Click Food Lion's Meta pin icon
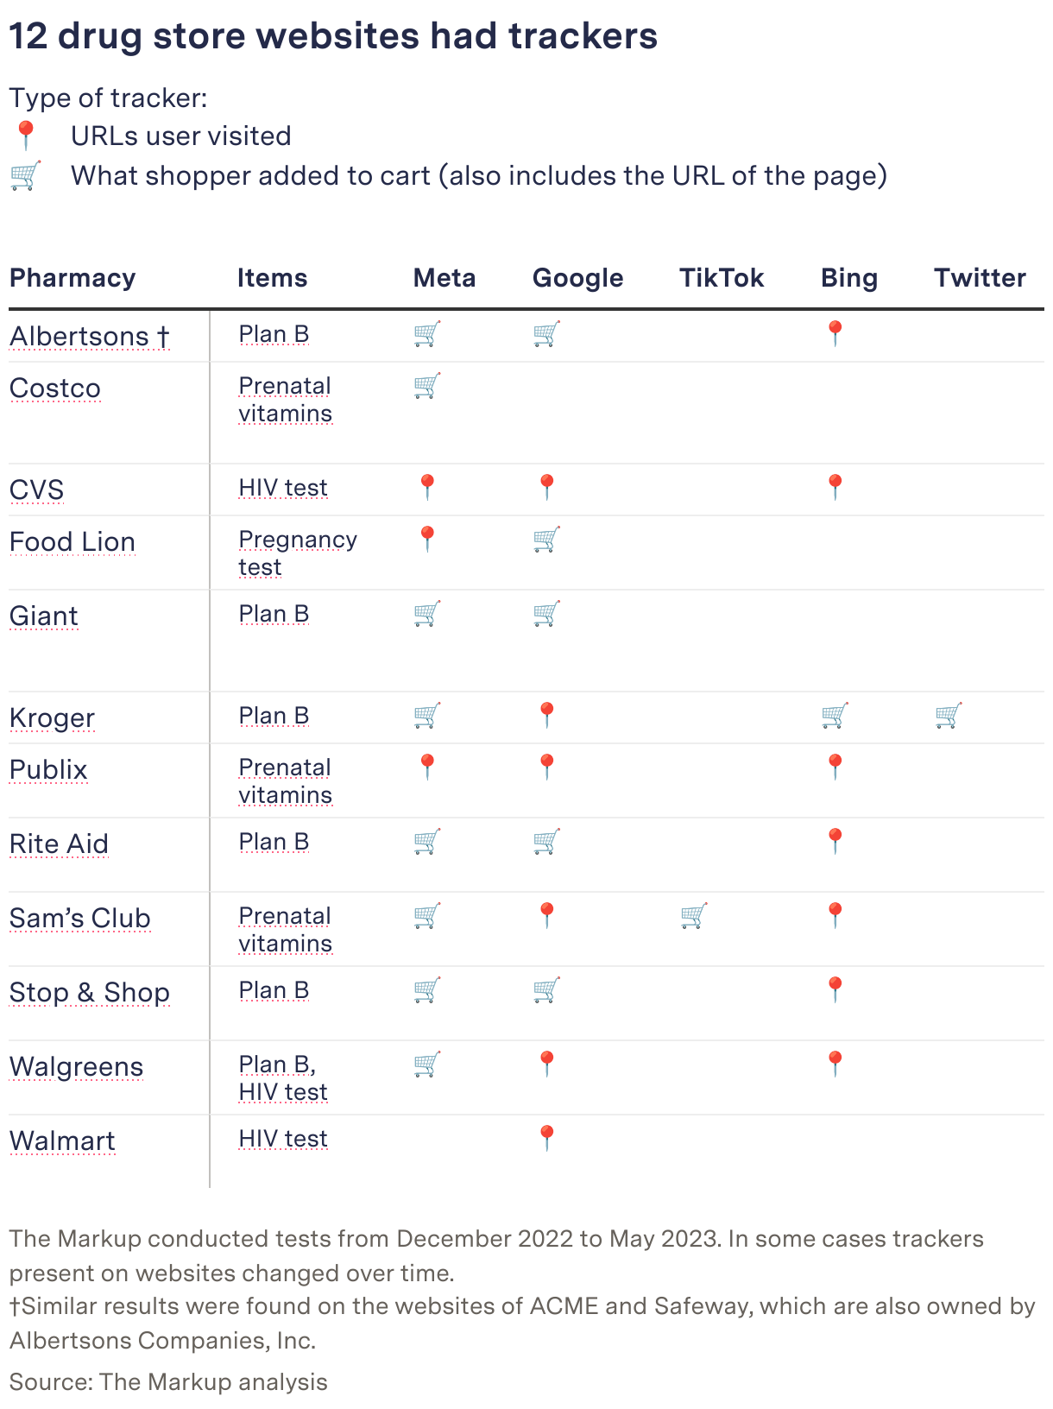 [427, 540]
